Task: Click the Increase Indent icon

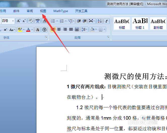Action: click(85, 21)
